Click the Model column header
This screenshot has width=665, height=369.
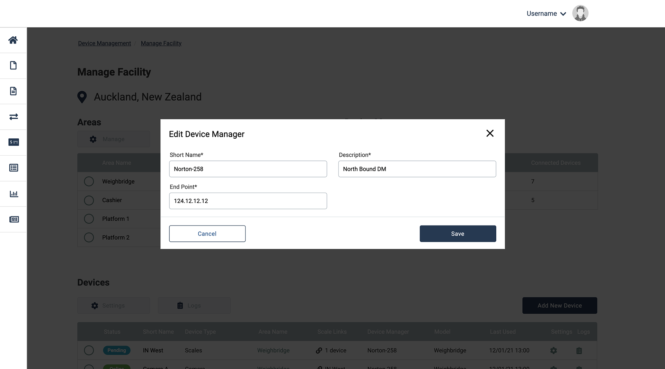pyautogui.click(x=442, y=332)
